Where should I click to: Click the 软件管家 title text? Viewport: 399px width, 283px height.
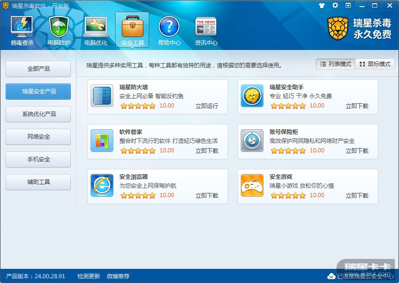[131, 132]
